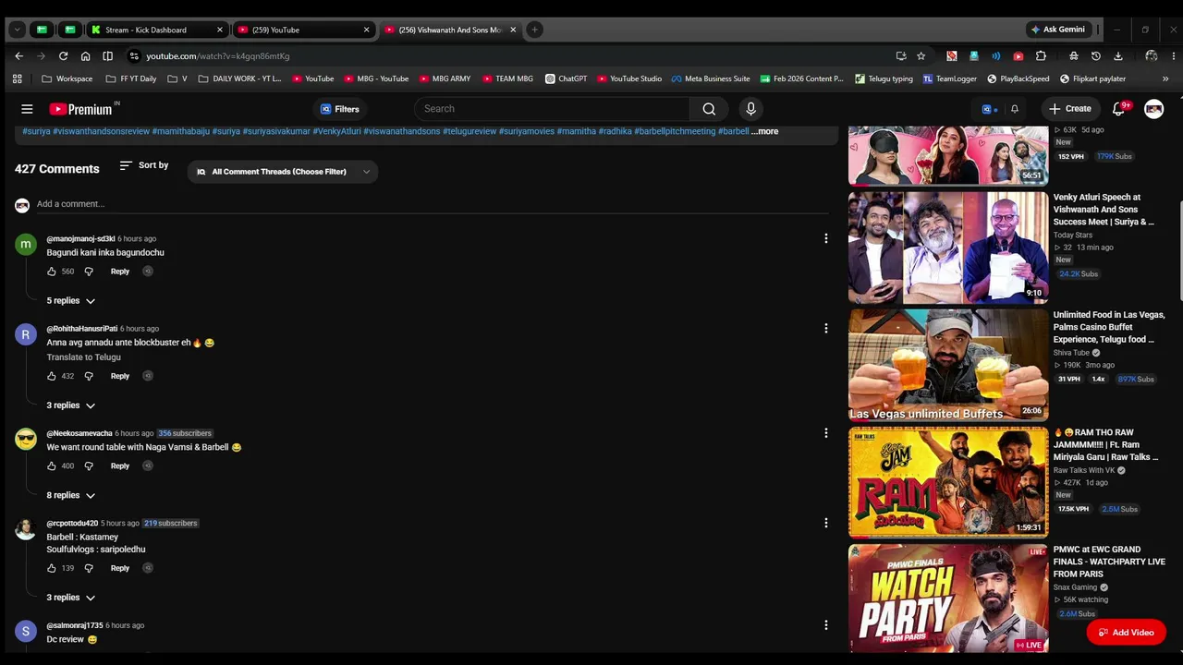Screen dimensions: 1183x665
Task: Like rcpottodu420's comment
Action: tap(52, 568)
